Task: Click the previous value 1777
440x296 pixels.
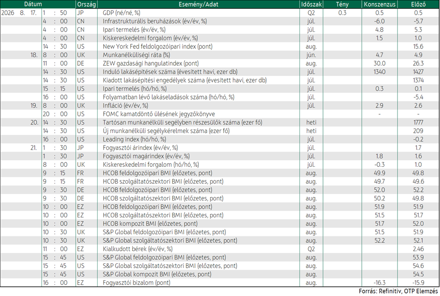Action: (418, 122)
